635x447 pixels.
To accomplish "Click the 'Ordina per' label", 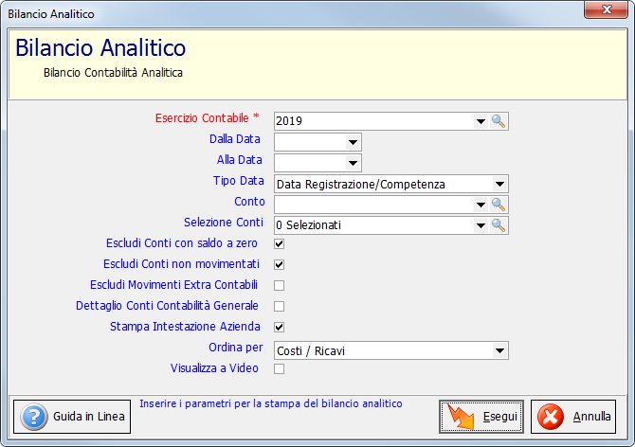I will coord(236,348).
